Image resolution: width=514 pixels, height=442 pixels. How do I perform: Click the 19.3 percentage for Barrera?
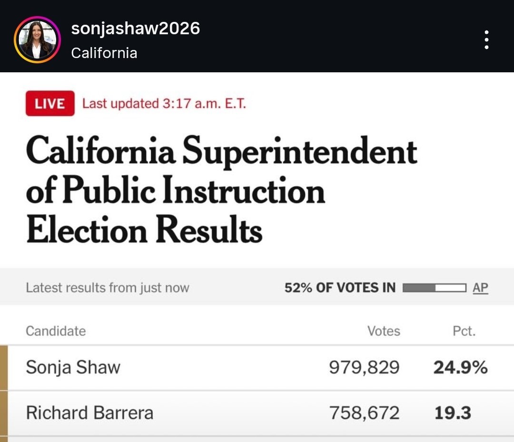[453, 413]
